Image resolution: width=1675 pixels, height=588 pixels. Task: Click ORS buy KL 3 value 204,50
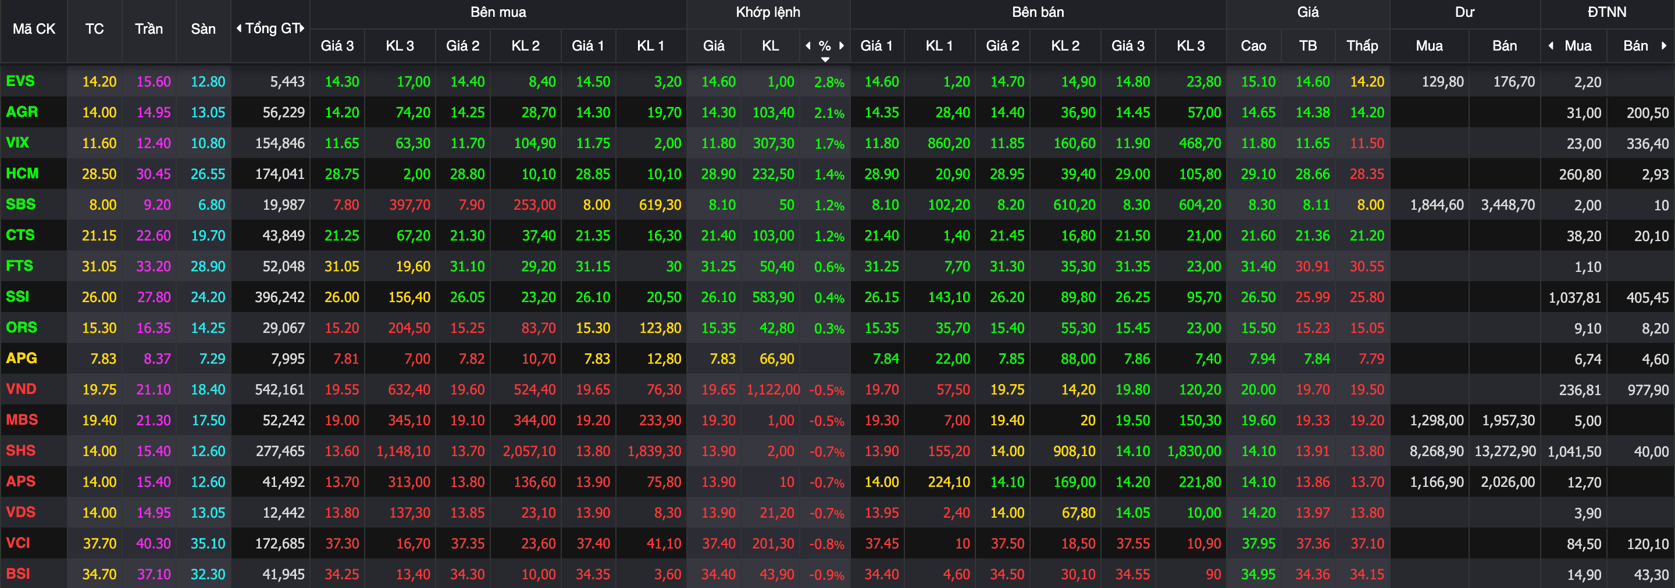(x=409, y=328)
